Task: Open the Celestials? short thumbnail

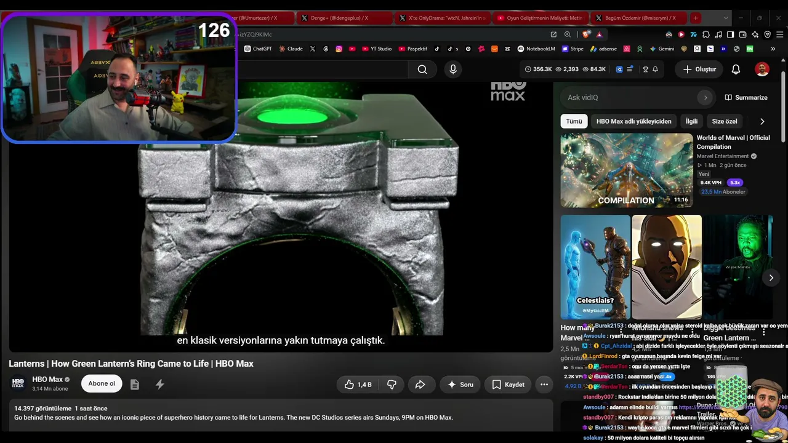Action: tap(595, 267)
